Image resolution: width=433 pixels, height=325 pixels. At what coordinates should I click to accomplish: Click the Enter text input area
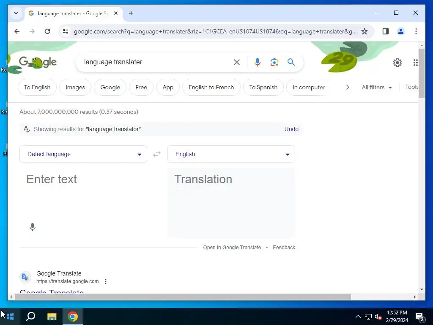tap(83, 193)
